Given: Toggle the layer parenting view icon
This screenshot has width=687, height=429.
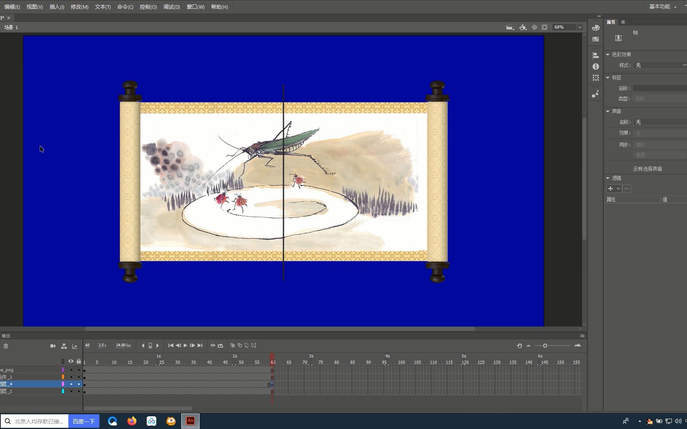Looking at the screenshot, I should coord(64,346).
